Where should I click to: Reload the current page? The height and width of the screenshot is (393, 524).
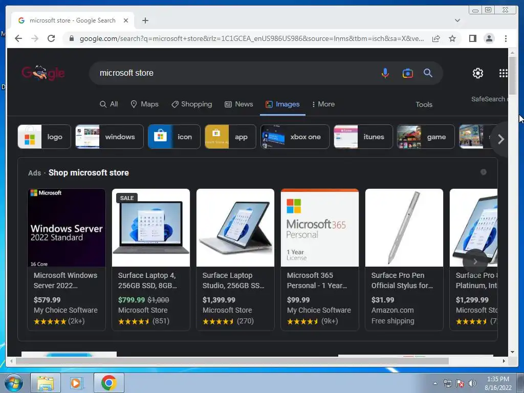(x=51, y=38)
